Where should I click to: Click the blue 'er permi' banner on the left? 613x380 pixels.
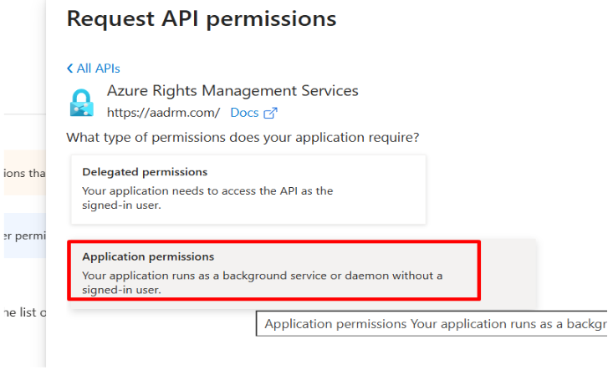pyautogui.click(x=24, y=236)
